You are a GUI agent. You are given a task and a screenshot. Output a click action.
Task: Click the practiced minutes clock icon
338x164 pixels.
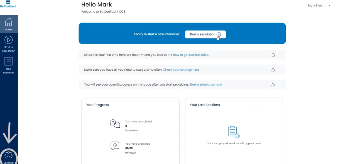coord(115,146)
